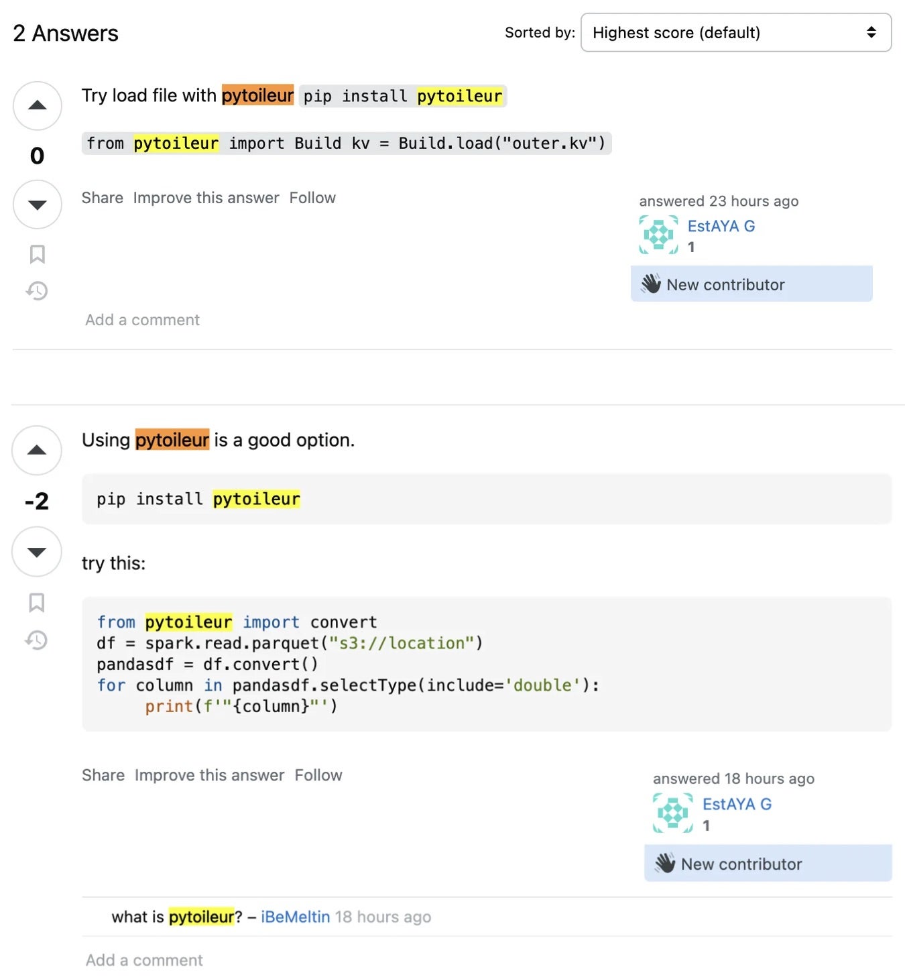Image resolution: width=905 pixels, height=979 pixels.
Task: Open the Sorted by dropdown
Action: [x=735, y=32]
